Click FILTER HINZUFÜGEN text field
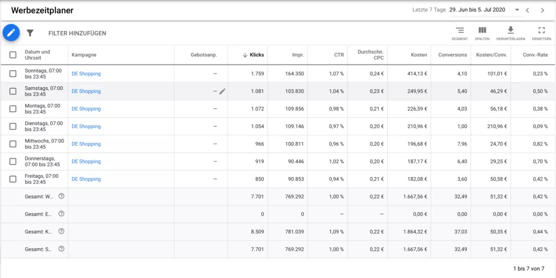This screenshot has height=278, width=556. (x=77, y=33)
